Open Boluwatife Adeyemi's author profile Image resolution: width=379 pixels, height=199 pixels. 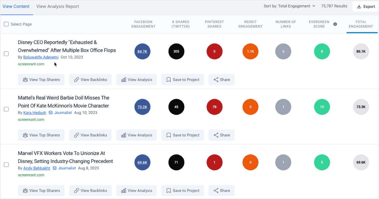tap(41, 57)
